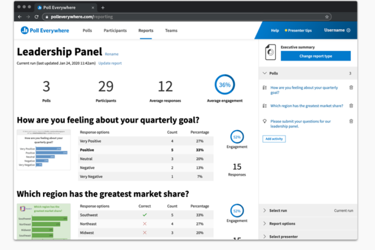Click the 36% average engagement ring

[x=224, y=85]
